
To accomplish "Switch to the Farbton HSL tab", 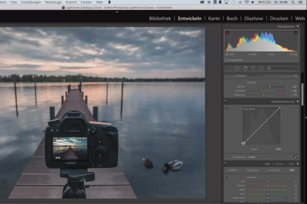I will tap(233, 170).
